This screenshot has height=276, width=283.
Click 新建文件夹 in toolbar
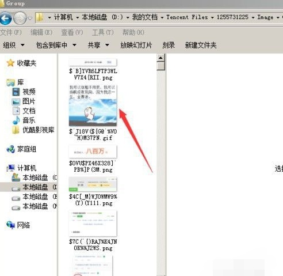click(x=201, y=45)
